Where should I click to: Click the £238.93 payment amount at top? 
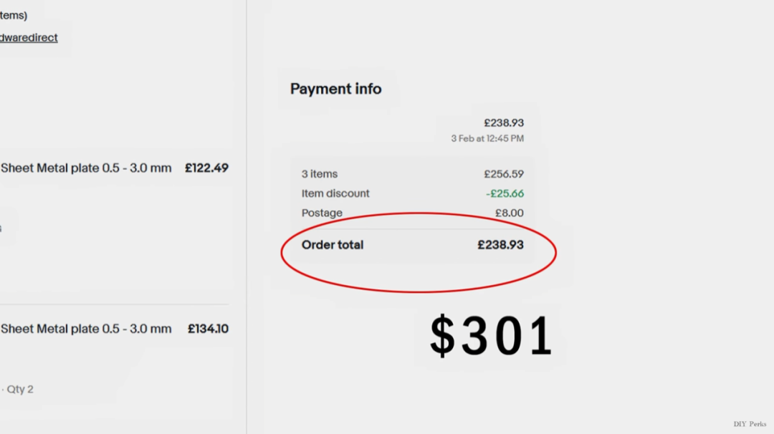(x=504, y=122)
